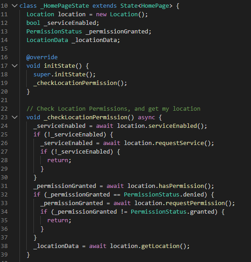The width and height of the screenshot is (251, 262).
Task: Click line number 23 in gutter
Action: pos(4,117)
